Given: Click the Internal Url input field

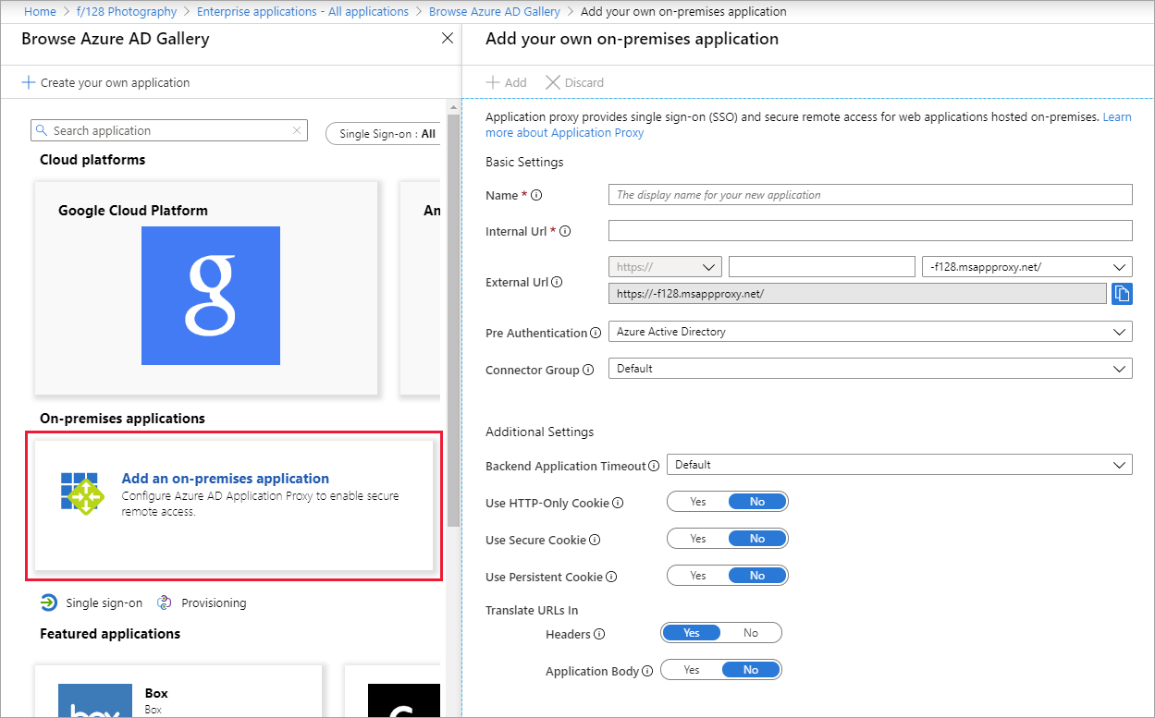Looking at the screenshot, I should click(870, 231).
